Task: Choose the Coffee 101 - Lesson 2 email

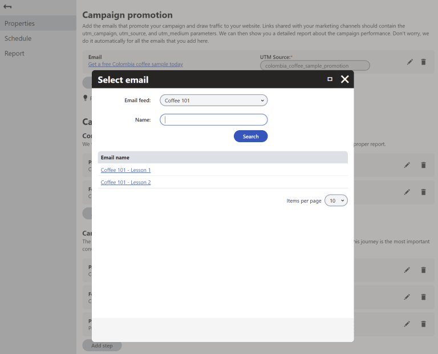Action: tap(125, 183)
